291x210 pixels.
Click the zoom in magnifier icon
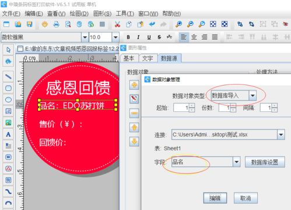178,24
